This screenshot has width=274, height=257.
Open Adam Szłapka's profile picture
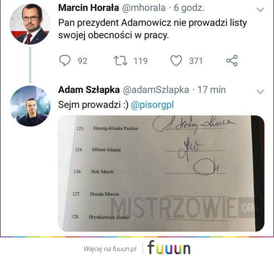[x=30, y=106]
